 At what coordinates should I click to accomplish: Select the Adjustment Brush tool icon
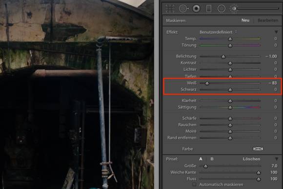(x=234, y=8)
